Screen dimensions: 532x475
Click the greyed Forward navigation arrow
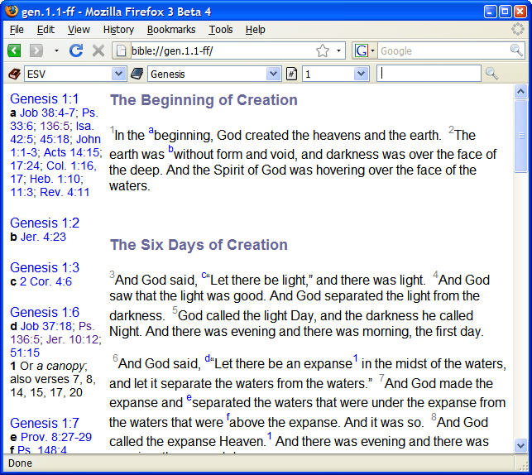coord(36,51)
